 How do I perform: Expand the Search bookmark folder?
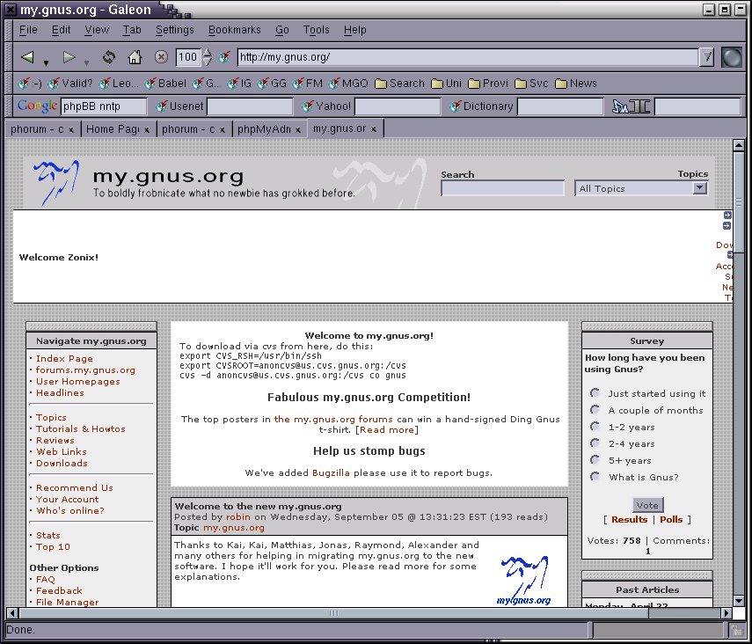[x=399, y=84]
